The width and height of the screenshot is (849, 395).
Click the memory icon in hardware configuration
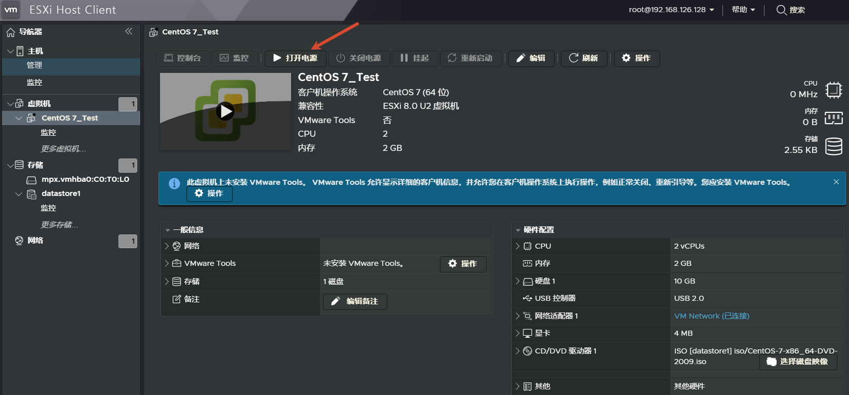[x=528, y=263]
